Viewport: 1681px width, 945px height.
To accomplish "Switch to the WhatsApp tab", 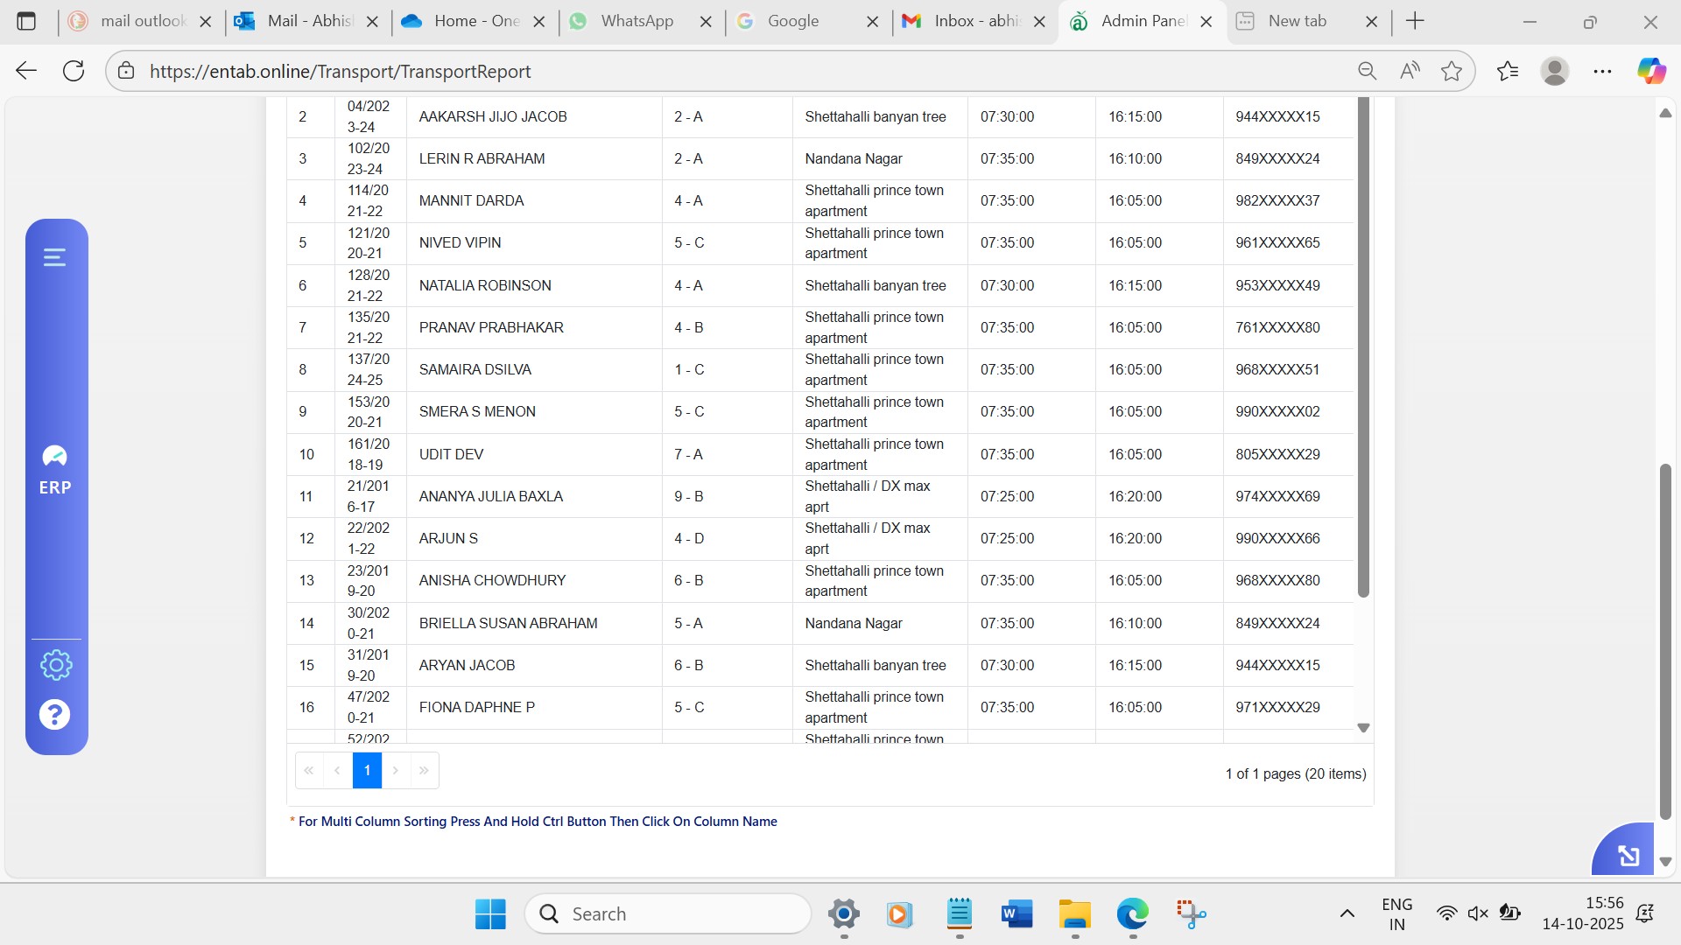I will coord(637,21).
